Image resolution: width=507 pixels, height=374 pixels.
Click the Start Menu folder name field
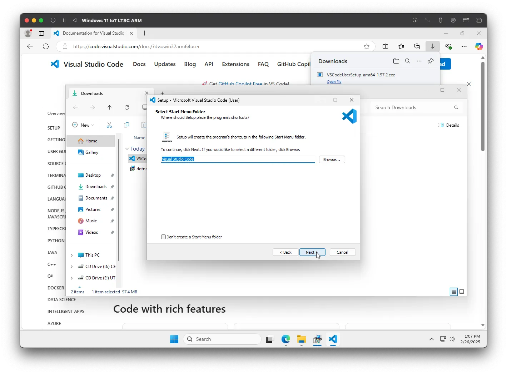coord(238,159)
